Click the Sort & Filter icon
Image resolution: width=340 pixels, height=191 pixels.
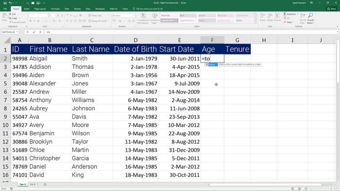click(303, 15)
